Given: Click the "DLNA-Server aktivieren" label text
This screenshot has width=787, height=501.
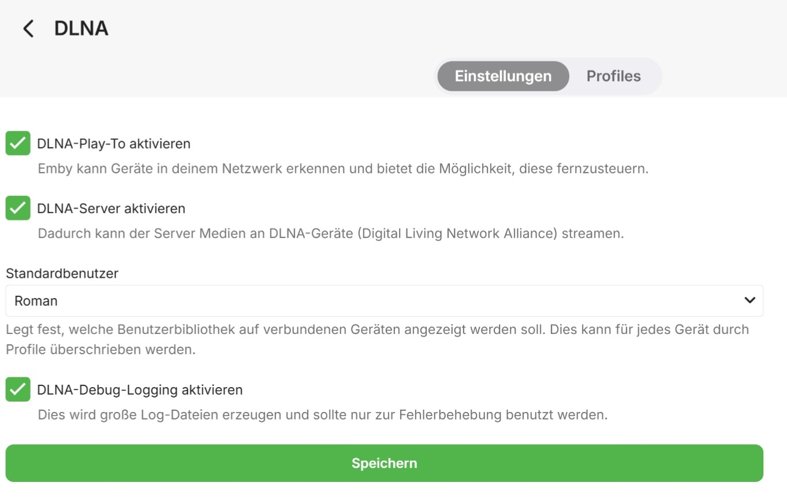Looking at the screenshot, I should pyautogui.click(x=111, y=209).
